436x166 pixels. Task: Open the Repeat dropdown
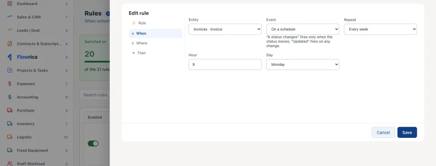[380, 29]
